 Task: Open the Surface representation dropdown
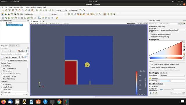[x=58, y=14]
